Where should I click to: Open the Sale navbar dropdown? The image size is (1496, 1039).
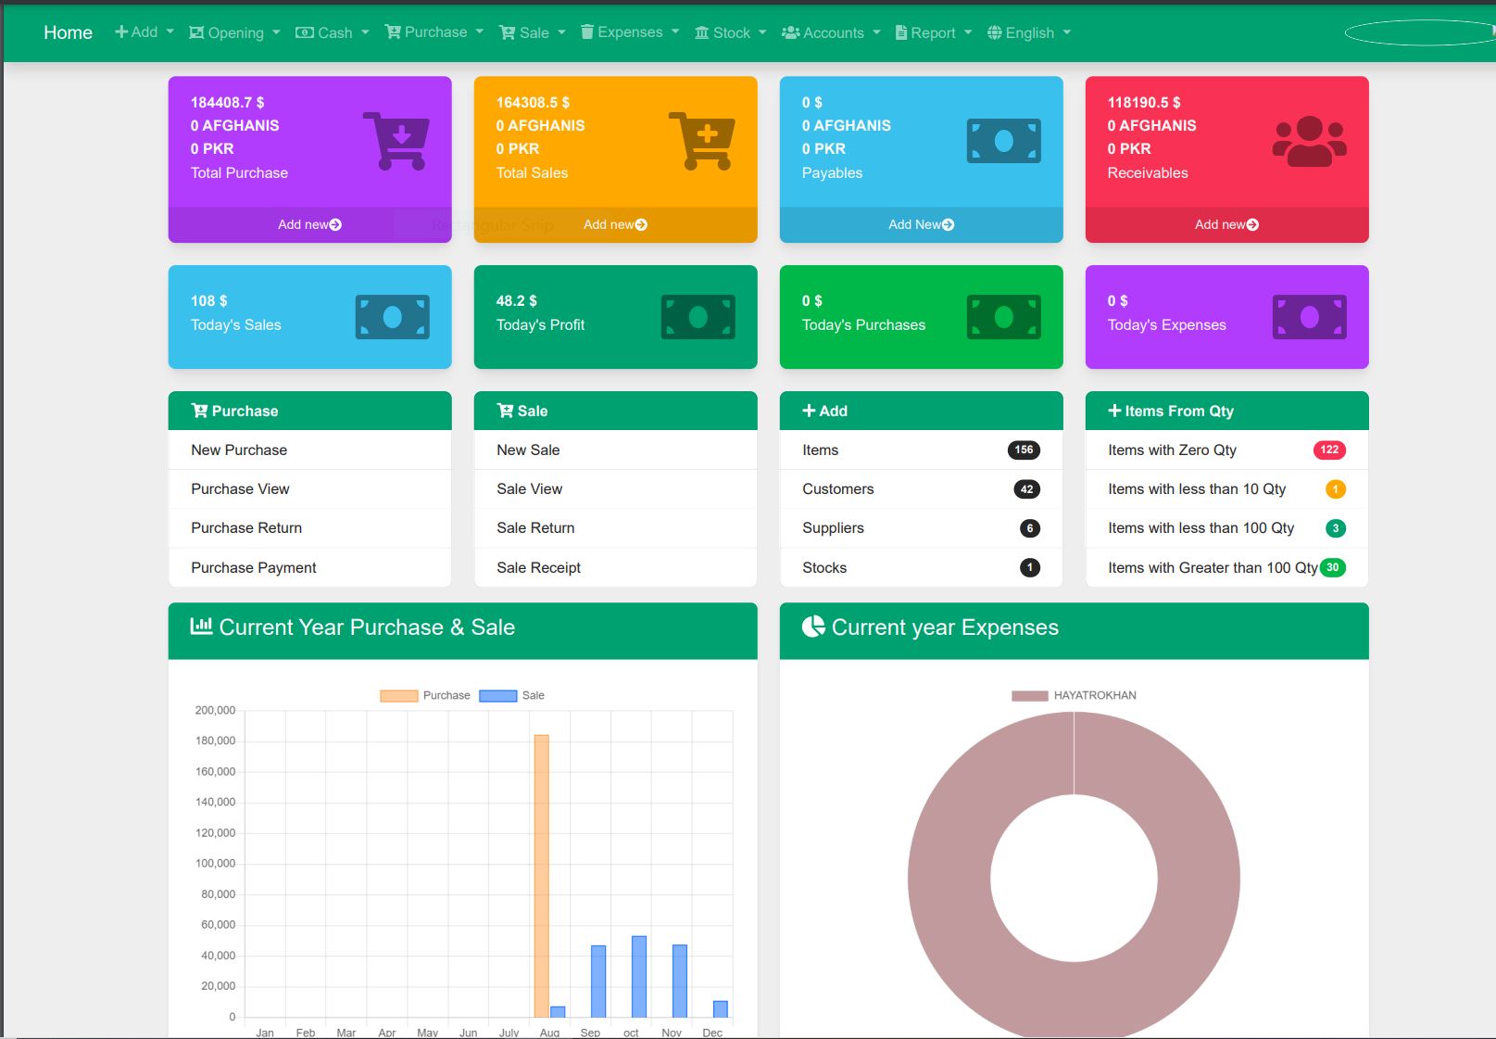click(x=533, y=32)
